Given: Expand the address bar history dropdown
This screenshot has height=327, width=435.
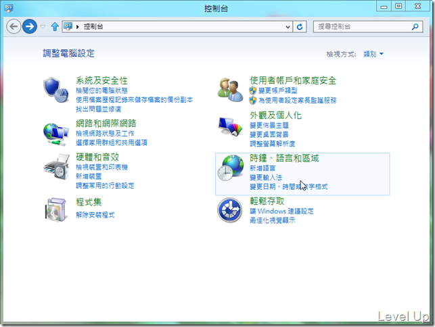Looking at the screenshot, I should pyautogui.click(x=288, y=27).
